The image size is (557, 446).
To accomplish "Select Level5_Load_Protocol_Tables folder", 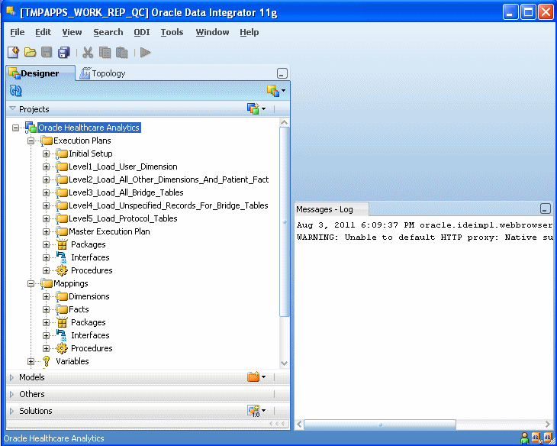I will [123, 218].
